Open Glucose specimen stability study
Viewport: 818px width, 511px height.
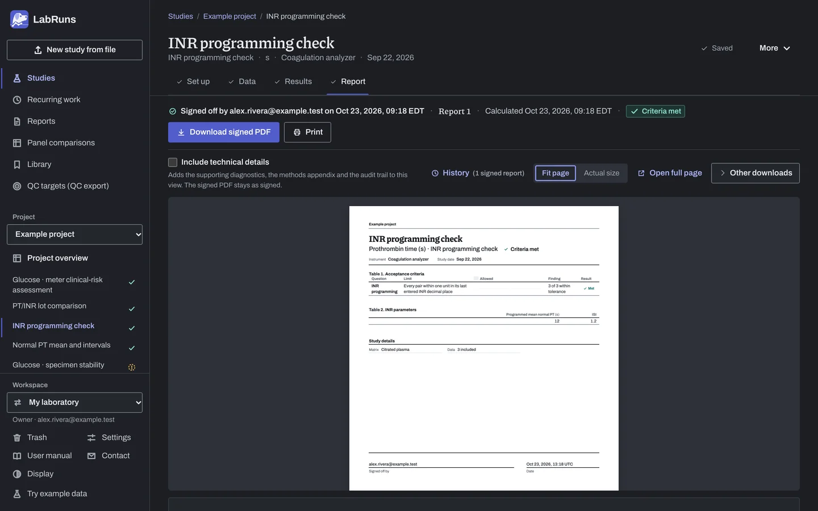tap(74, 365)
